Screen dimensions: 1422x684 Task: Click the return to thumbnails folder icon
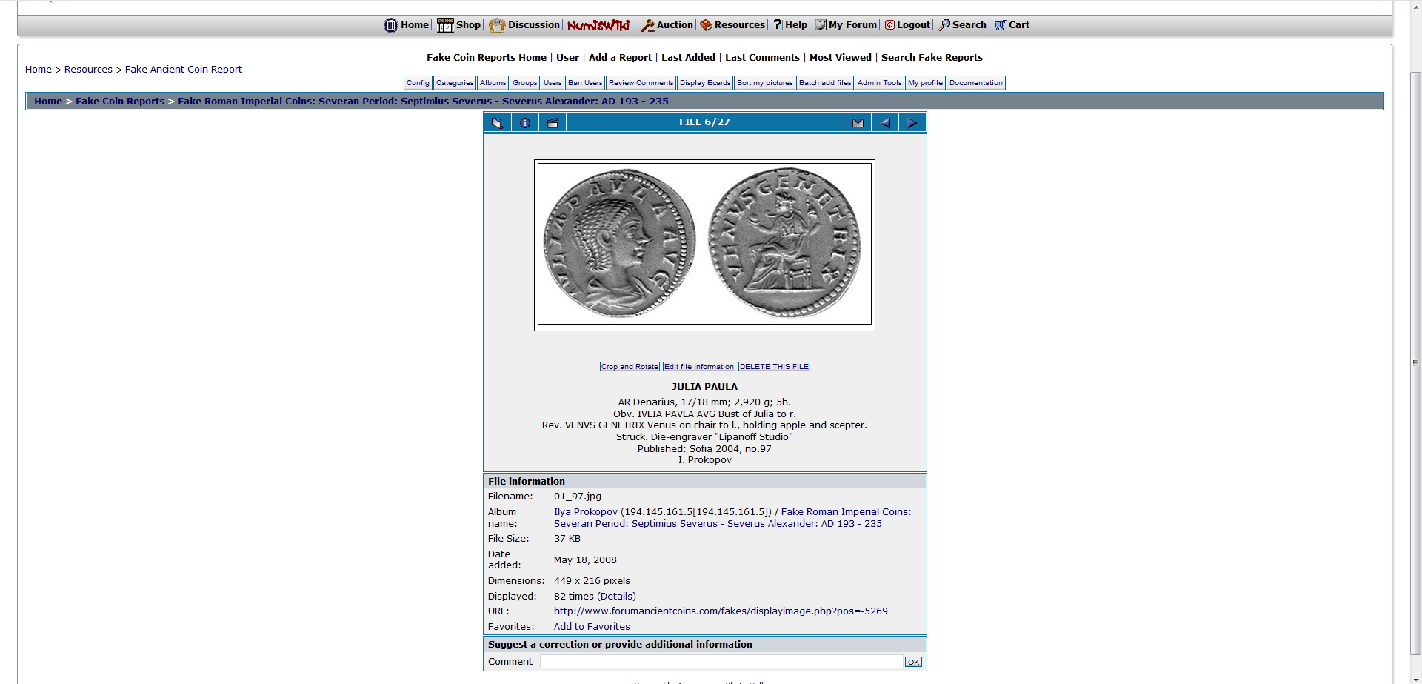pos(497,123)
